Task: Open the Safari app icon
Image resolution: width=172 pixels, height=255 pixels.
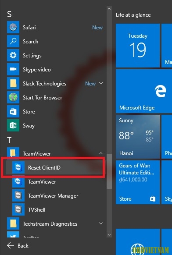Action: 13,27
